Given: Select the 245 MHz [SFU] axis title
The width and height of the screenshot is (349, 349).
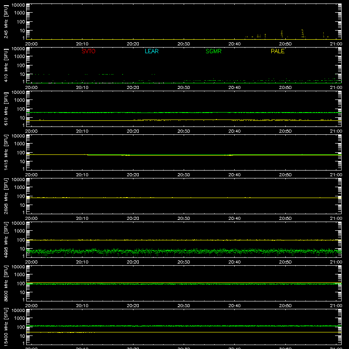Looking at the screenshot, I should coord(6,22).
